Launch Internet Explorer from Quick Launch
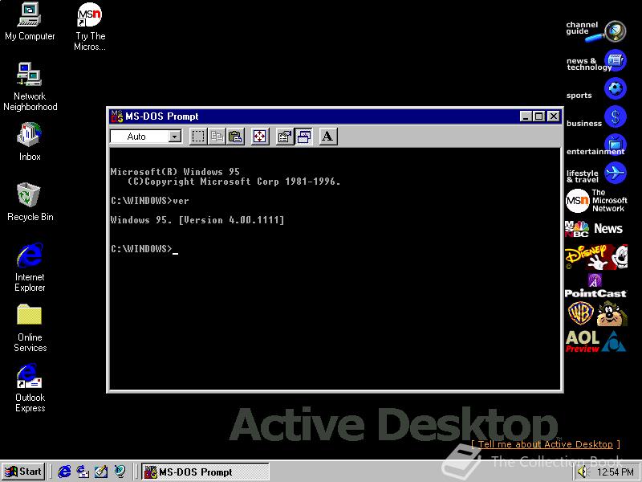Image resolution: width=642 pixels, height=482 pixels. click(64, 472)
